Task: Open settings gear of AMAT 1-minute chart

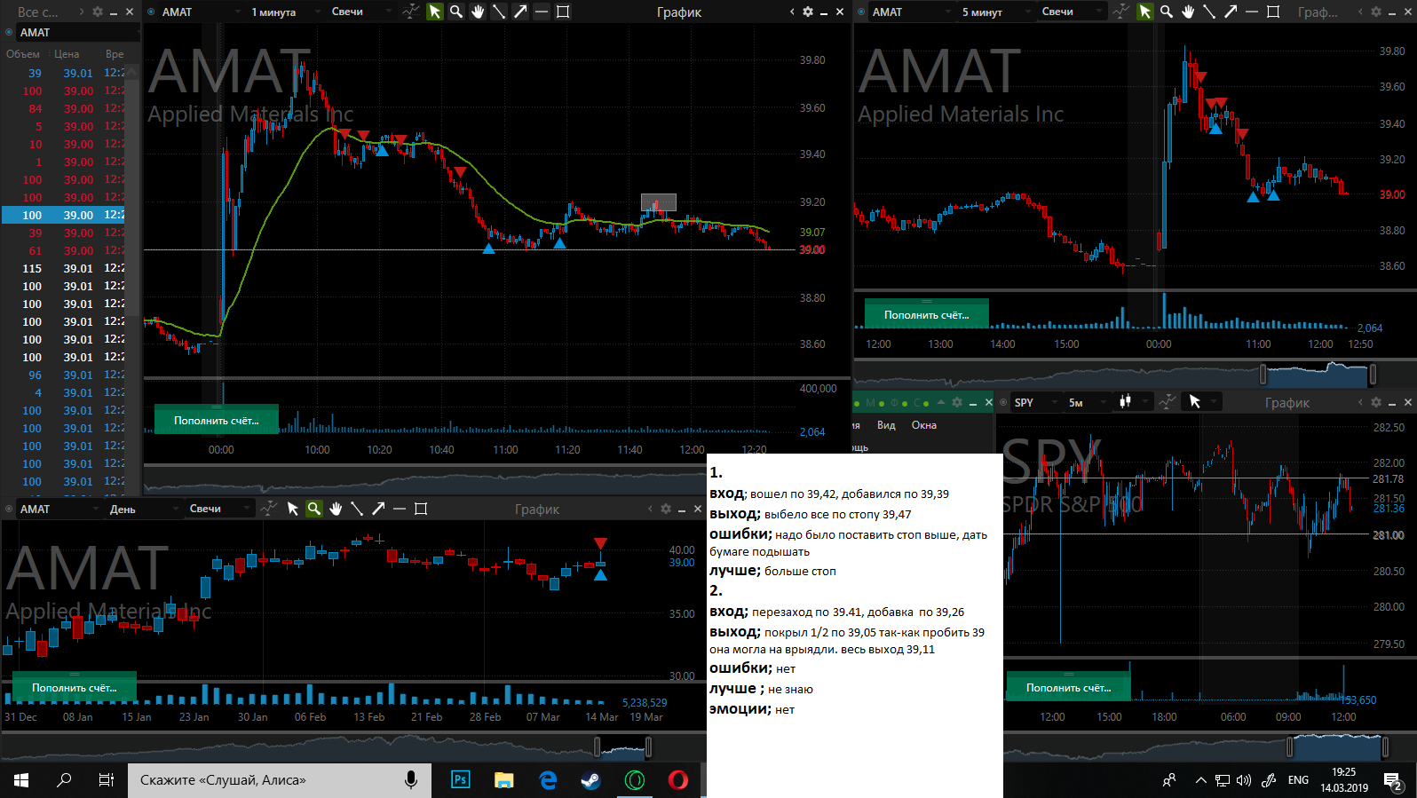Action: coord(807,12)
